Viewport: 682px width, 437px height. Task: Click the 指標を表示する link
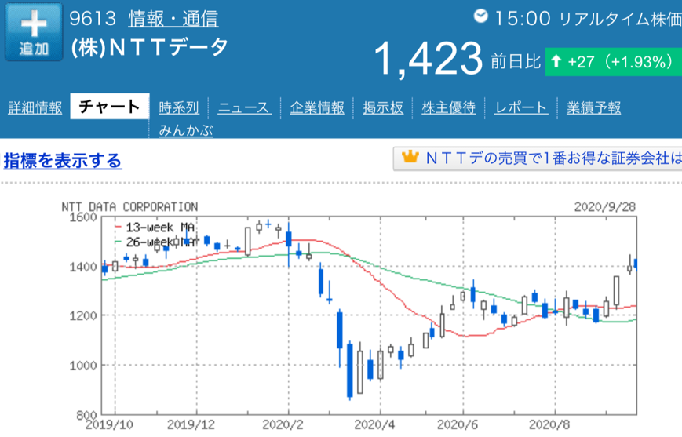point(63,161)
